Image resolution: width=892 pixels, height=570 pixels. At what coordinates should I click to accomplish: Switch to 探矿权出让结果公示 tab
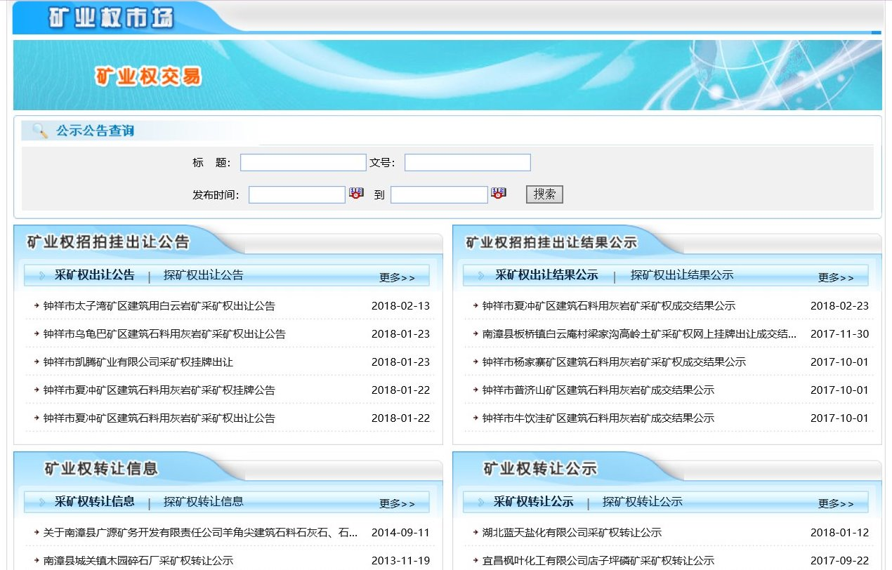tap(681, 275)
